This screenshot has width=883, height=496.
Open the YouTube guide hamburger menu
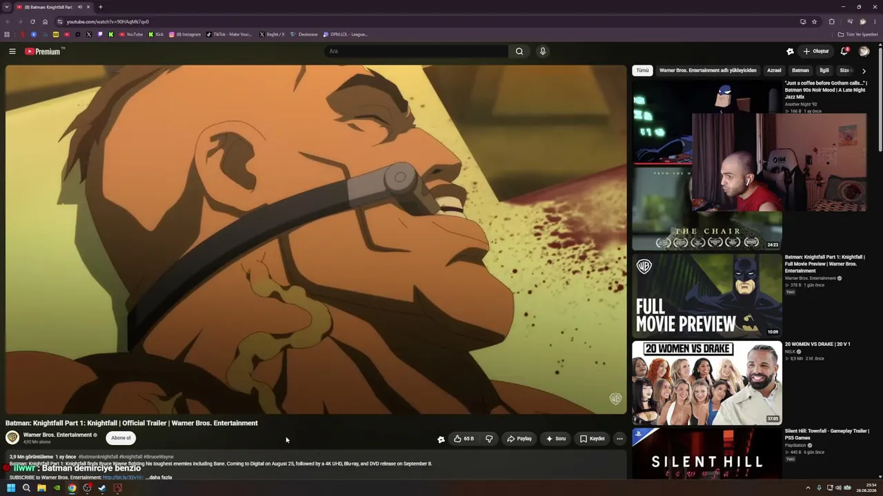[12, 51]
